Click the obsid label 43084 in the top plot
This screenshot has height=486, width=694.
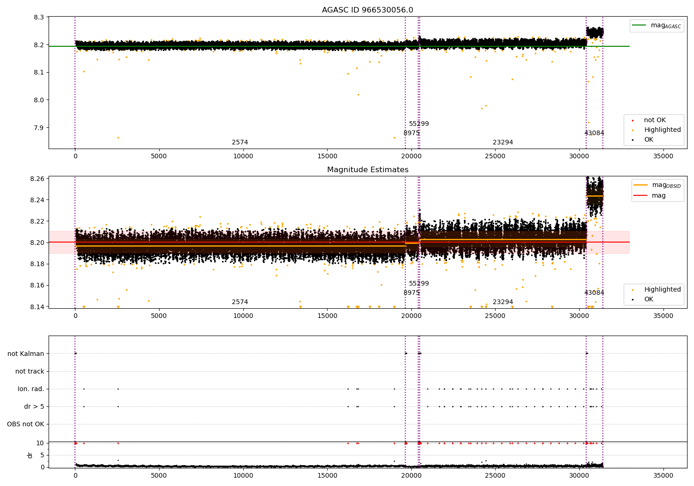coord(594,133)
